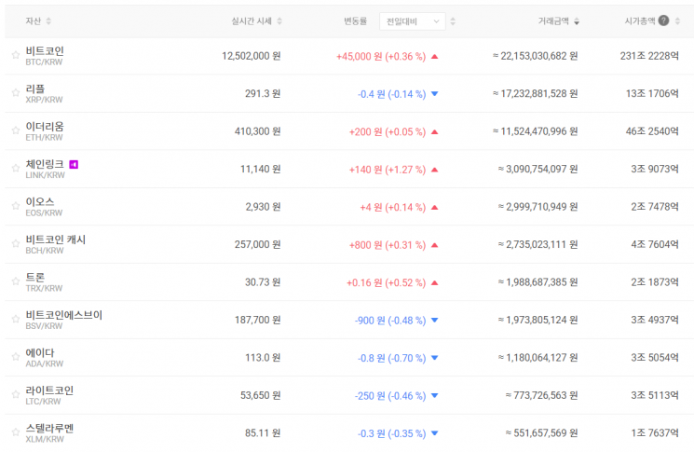Viewport: 694px width, 452px height.
Task: Click the ticker label BTC/KRW
Action: 44,62
